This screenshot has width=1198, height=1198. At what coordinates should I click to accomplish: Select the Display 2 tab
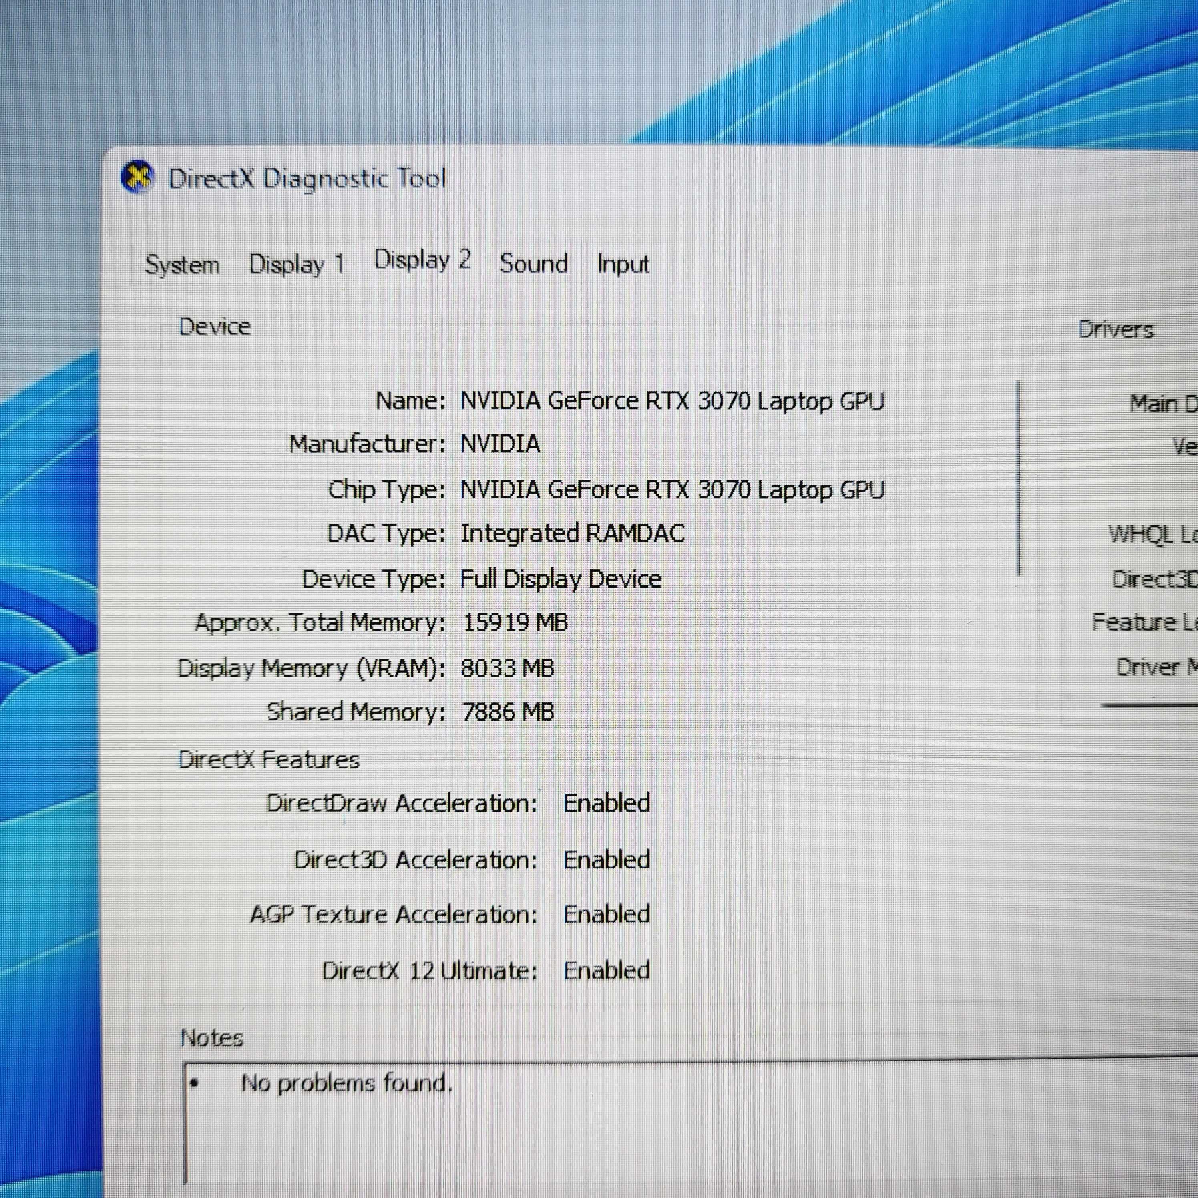coord(422,260)
